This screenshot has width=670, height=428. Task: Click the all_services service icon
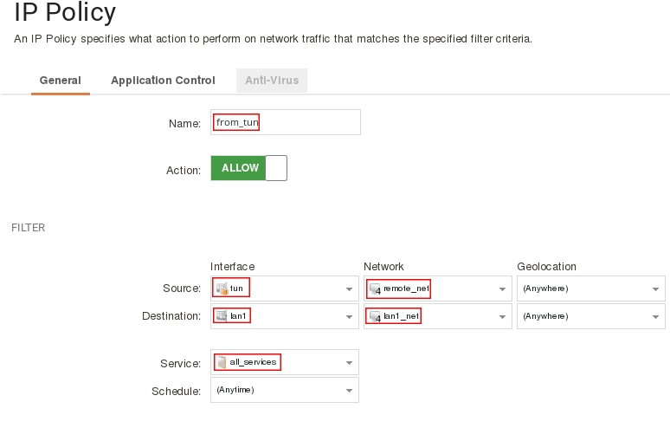pos(222,362)
